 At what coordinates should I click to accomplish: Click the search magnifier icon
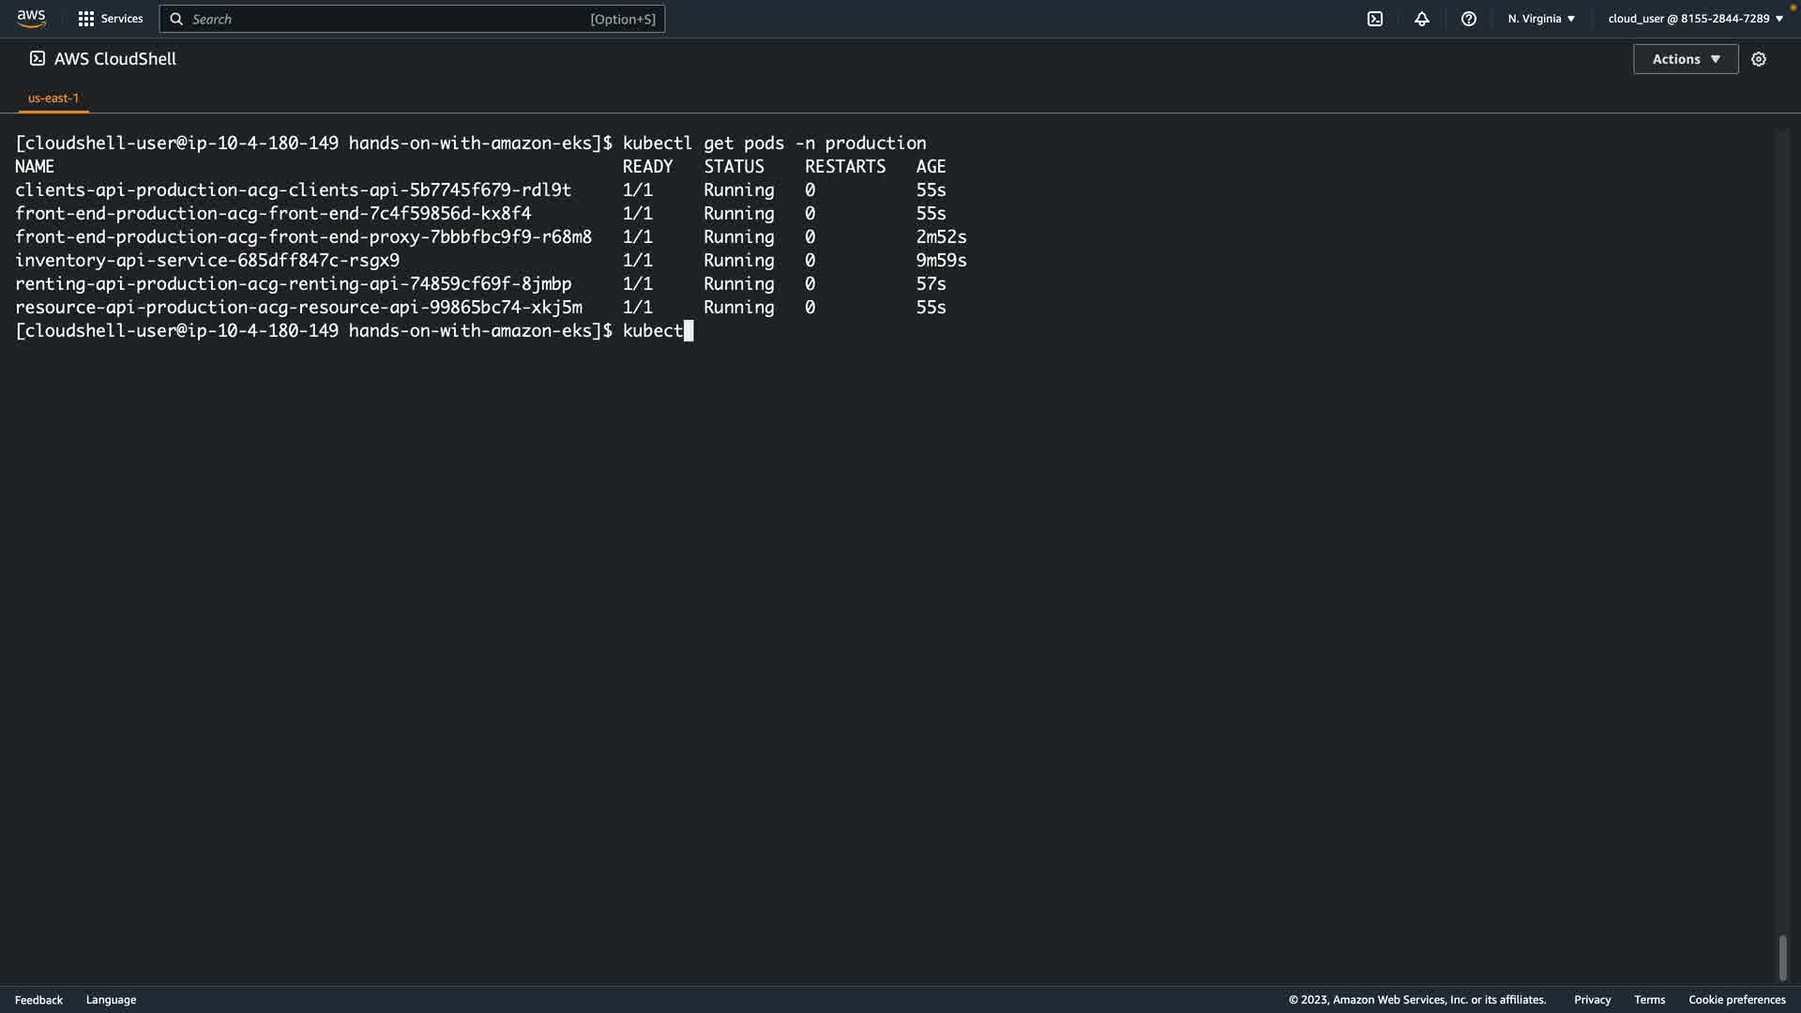176,19
